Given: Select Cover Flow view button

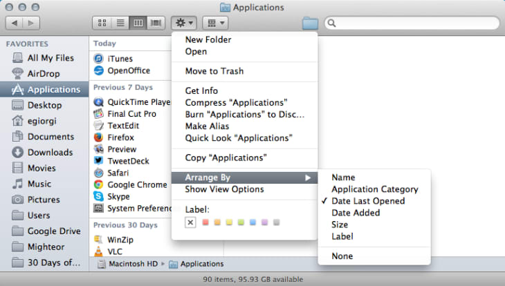Looking at the screenshot, I should (x=156, y=23).
